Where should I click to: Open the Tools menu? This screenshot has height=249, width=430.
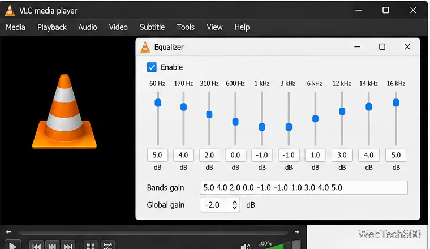tap(186, 27)
